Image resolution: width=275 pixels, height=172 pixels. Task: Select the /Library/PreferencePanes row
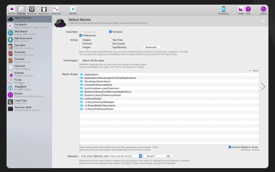169,85
